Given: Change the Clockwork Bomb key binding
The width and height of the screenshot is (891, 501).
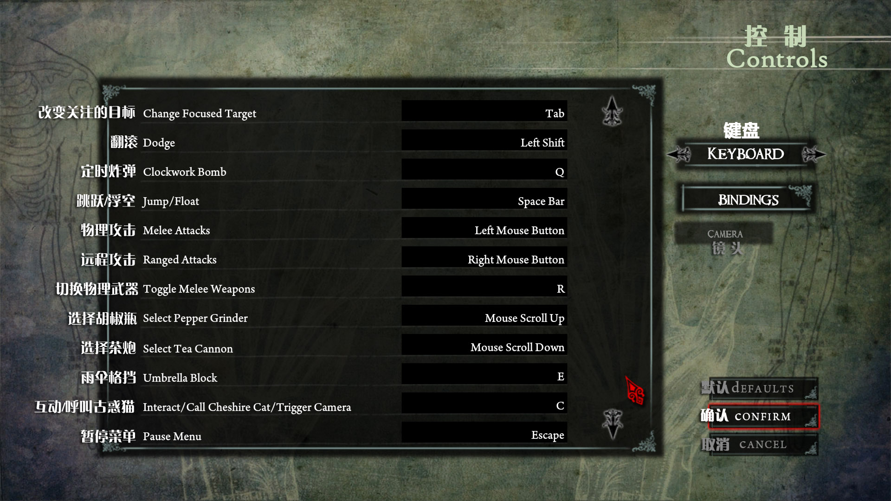Looking at the screenshot, I should click(x=484, y=170).
